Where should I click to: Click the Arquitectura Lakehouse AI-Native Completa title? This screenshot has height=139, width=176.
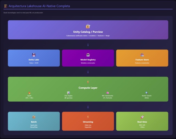click(39, 6)
